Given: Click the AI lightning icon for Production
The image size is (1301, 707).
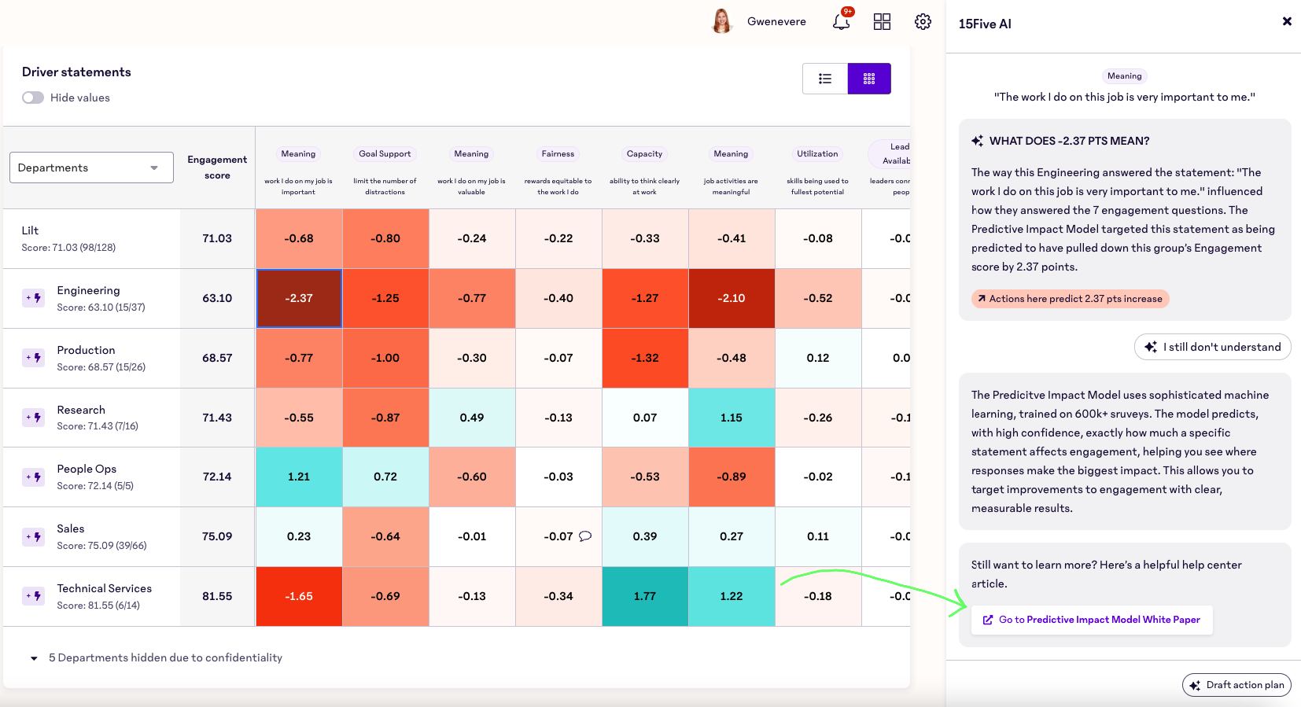Looking at the screenshot, I should click(33, 358).
